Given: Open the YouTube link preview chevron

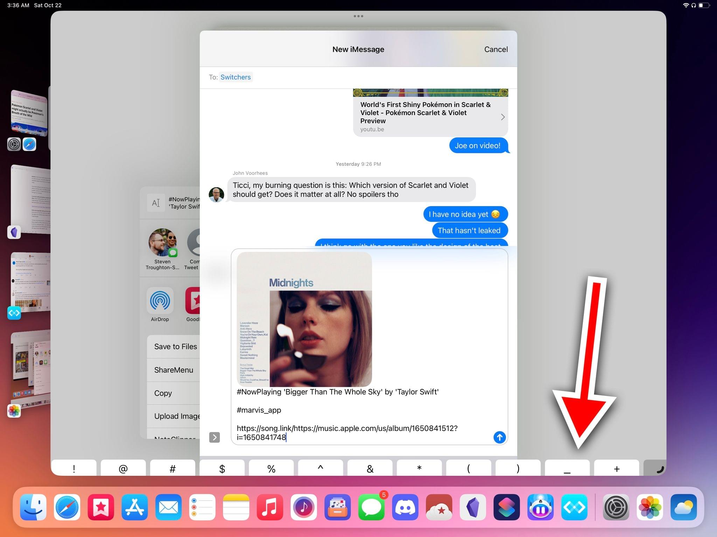Looking at the screenshot, I should click(503, 117).
